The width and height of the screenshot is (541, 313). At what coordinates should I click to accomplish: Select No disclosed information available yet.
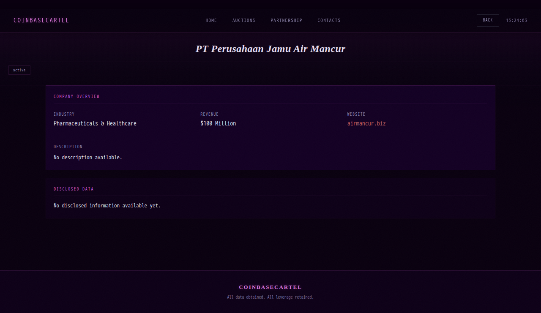tap(107, 206)
